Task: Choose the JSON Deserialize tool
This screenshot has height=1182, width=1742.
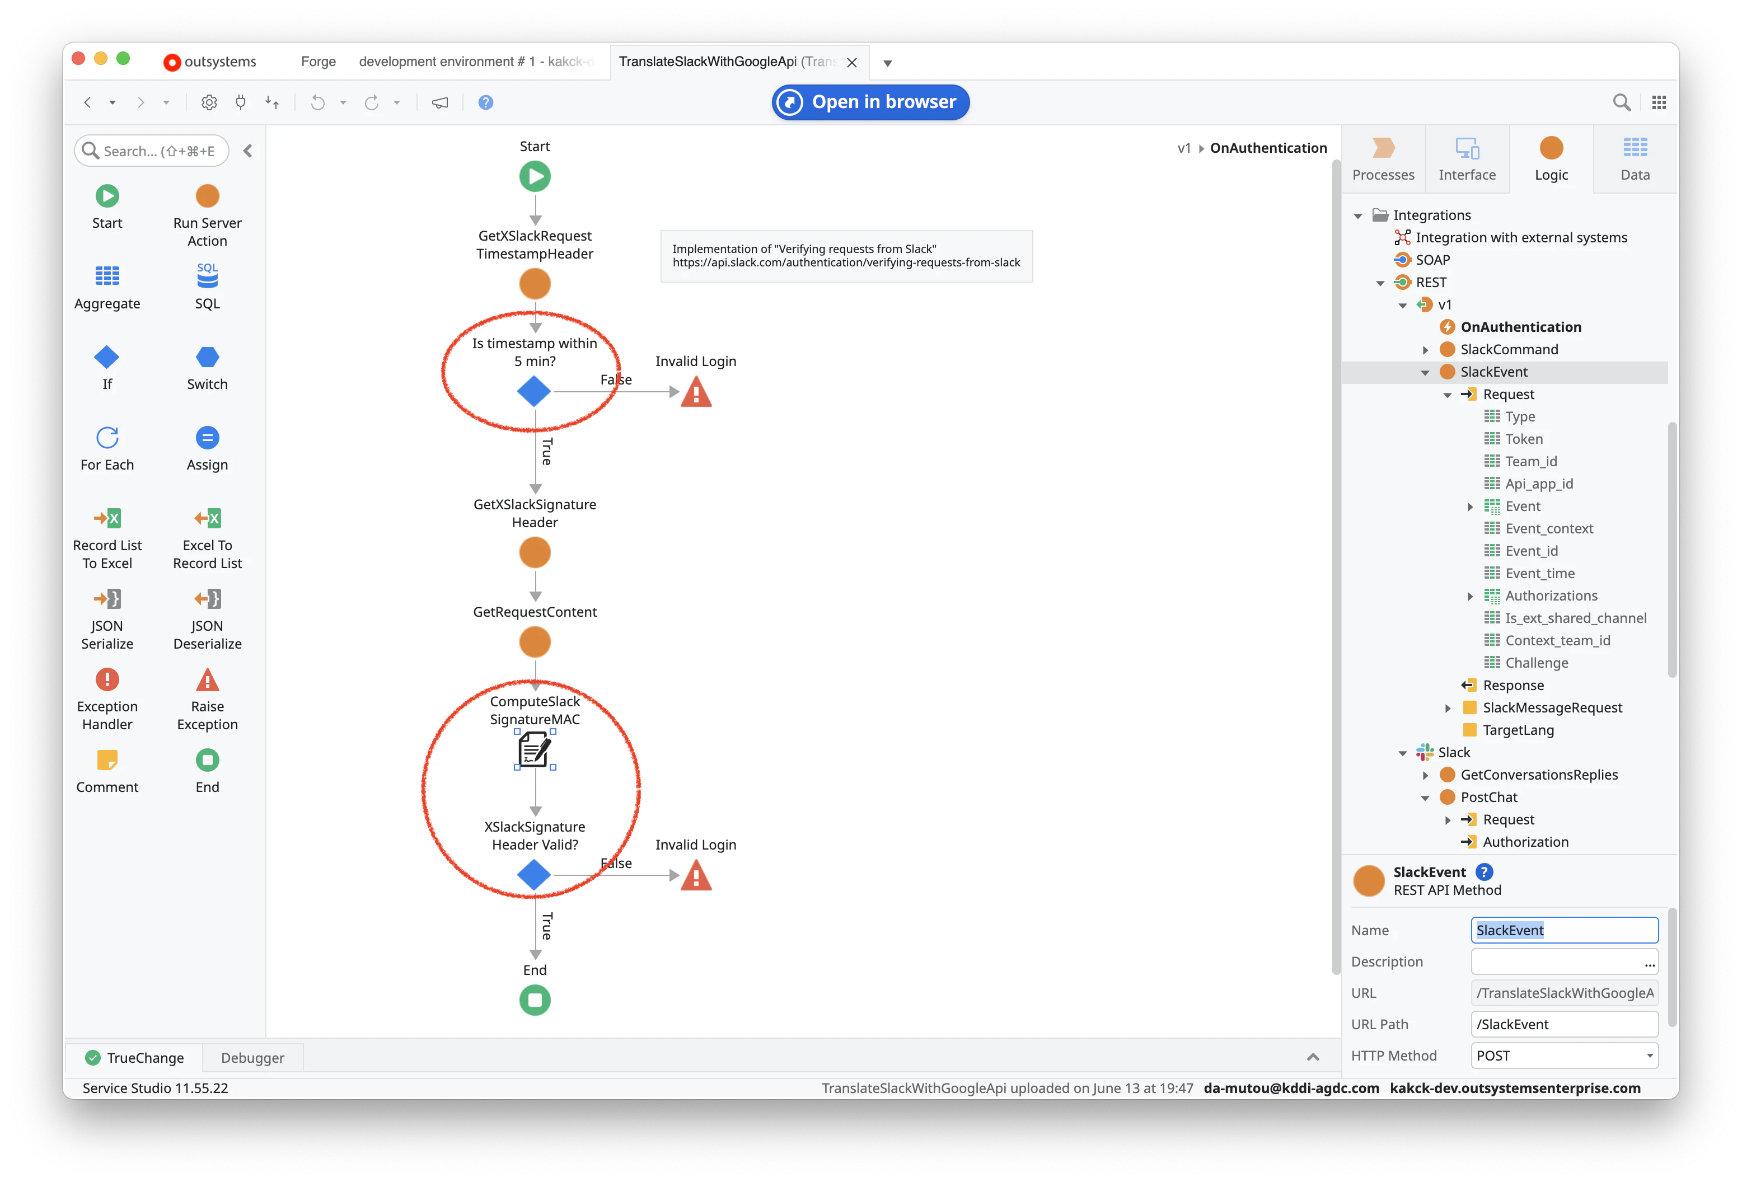Action: pos(207,618)
